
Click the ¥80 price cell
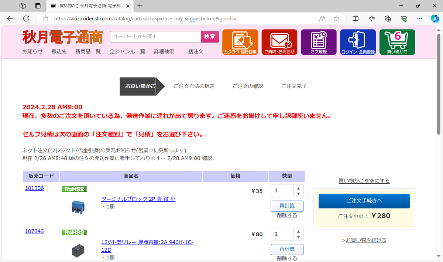[257, 234]
